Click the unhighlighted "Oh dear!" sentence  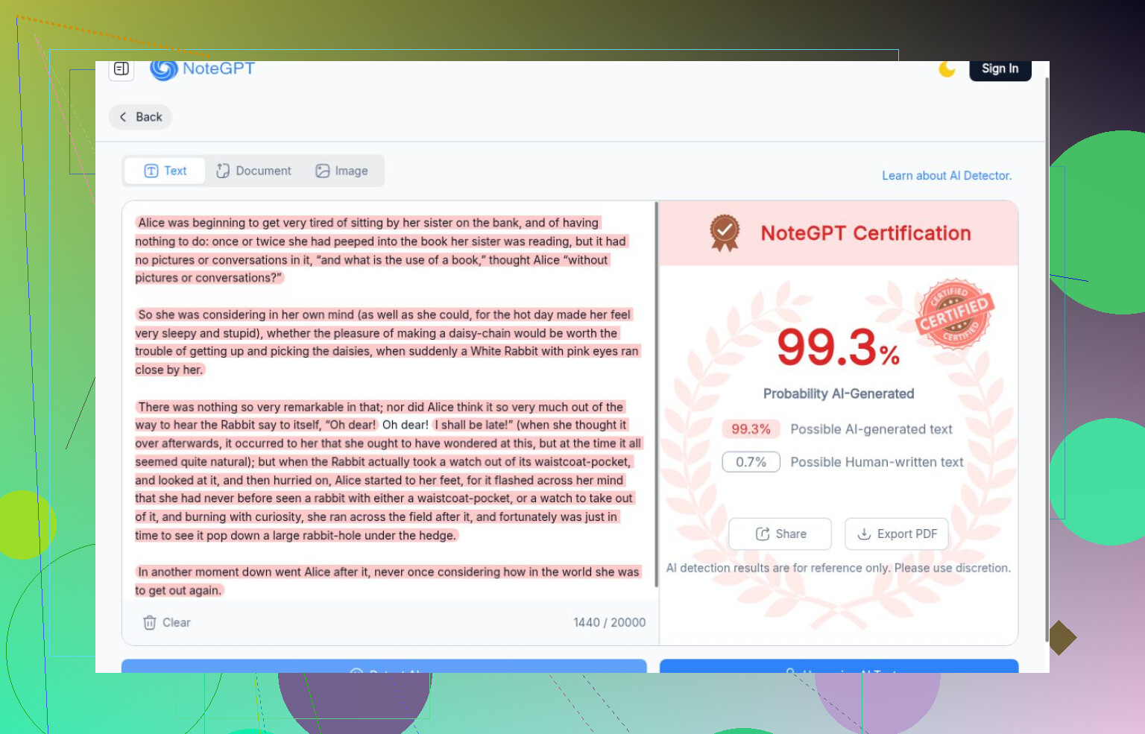point(406,425)
